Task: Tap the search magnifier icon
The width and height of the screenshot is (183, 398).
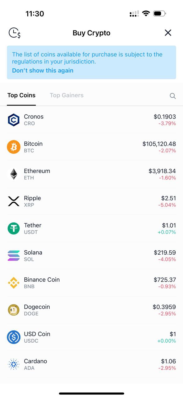Action: coord(173,96)
